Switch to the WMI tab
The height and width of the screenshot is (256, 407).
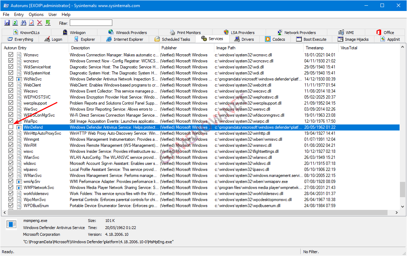tap(346, 33)
